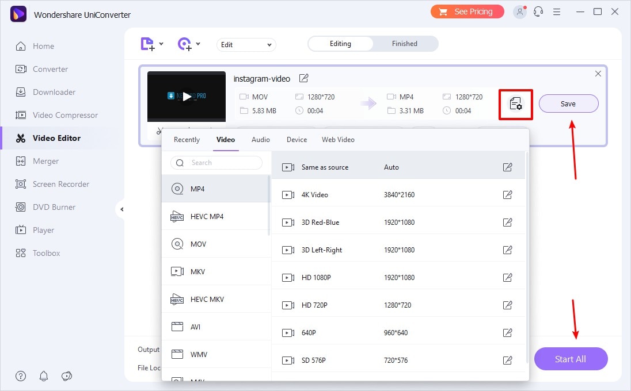Click the See Pricing button
The height and width of the screenshot is (391, 631).
tap(467, 11)
